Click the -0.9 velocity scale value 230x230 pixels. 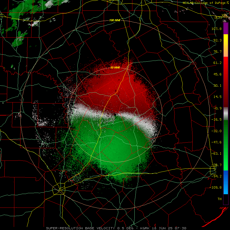[x=217, y=108]
